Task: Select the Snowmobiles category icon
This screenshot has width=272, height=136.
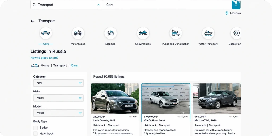Action: (x=143, y=33)
